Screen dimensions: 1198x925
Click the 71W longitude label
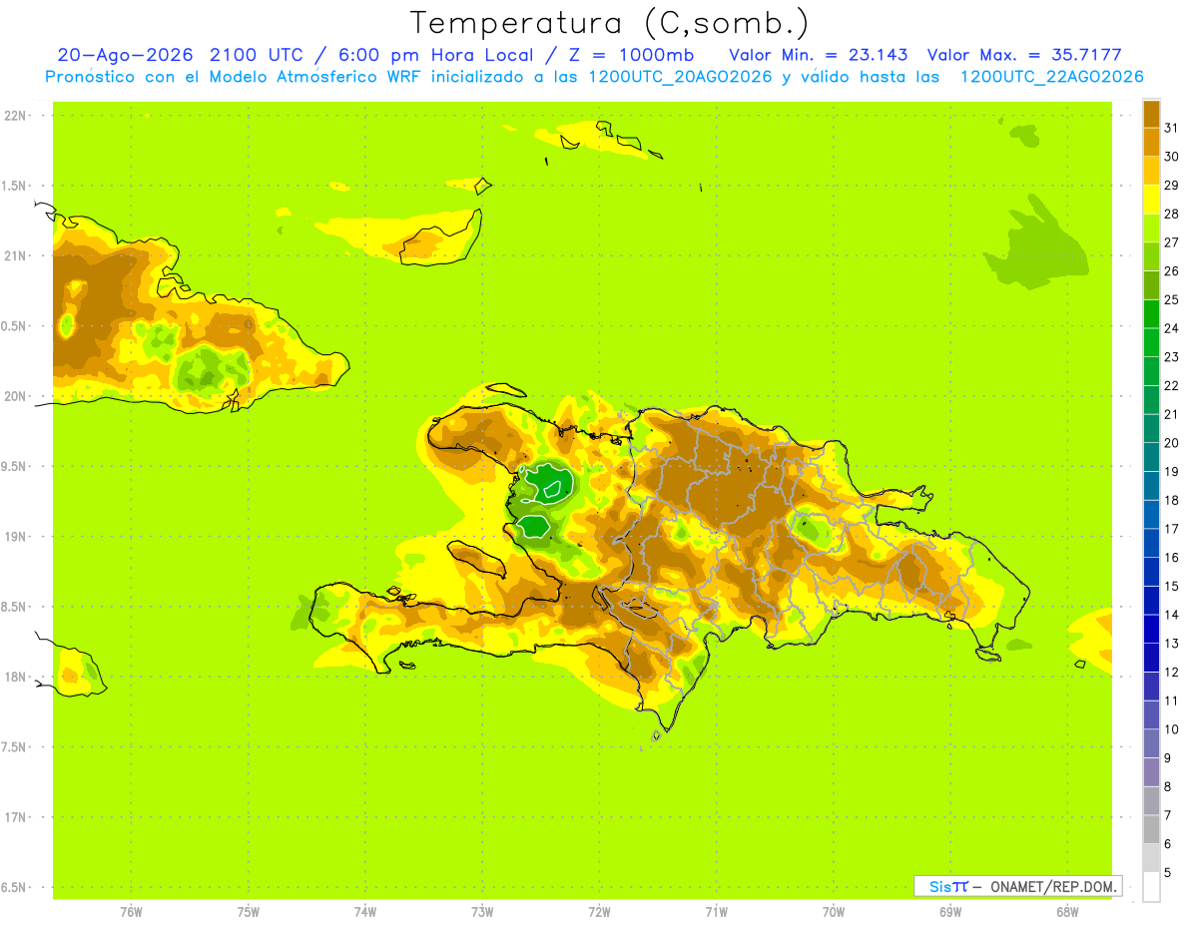(716, 912)
